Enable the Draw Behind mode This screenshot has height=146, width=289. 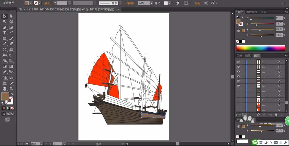click(8, 114)
